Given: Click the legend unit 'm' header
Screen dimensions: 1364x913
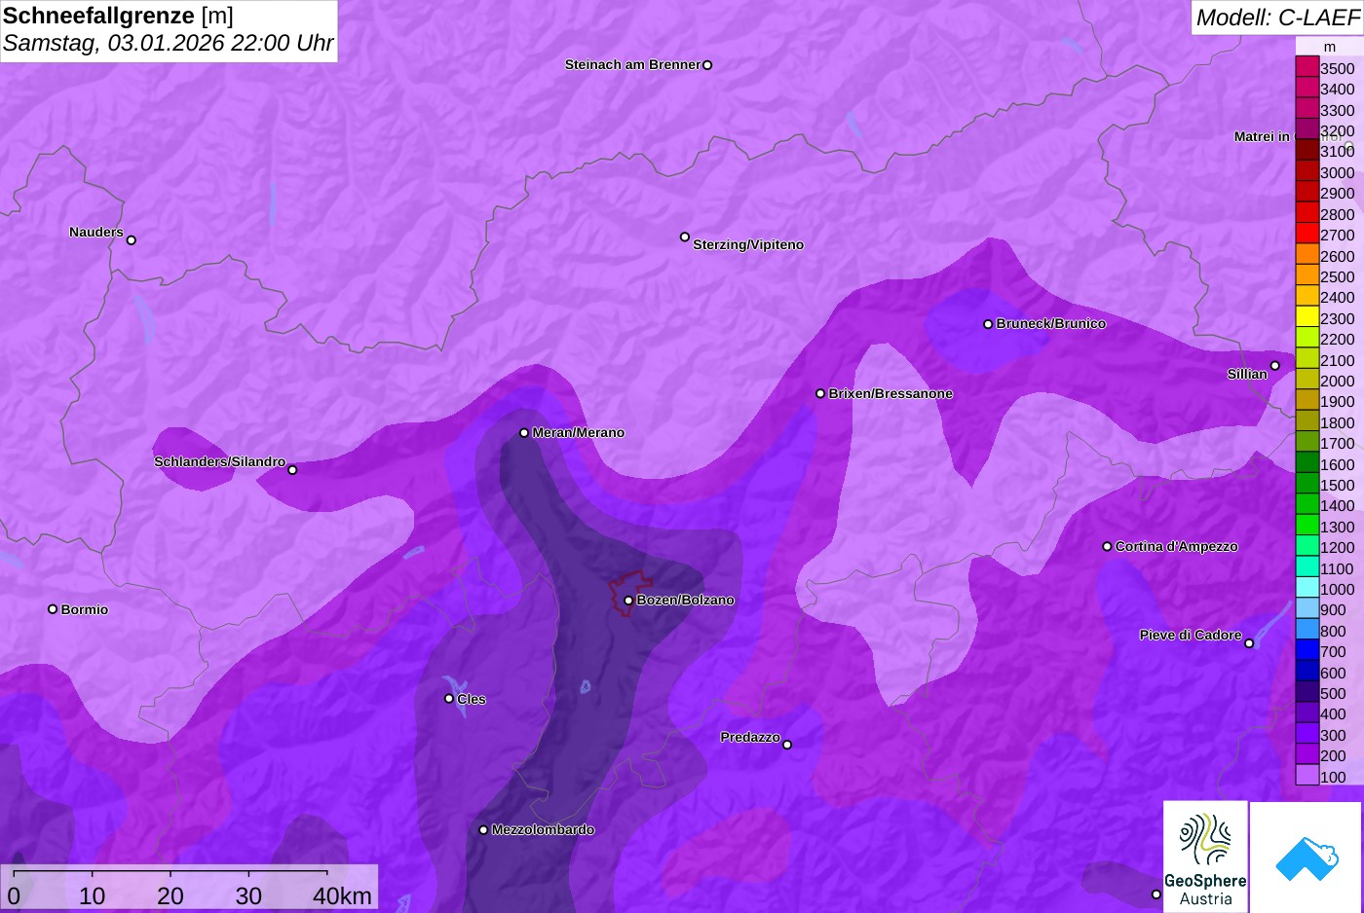Looking at the screenshot, I should [1330, 47].
